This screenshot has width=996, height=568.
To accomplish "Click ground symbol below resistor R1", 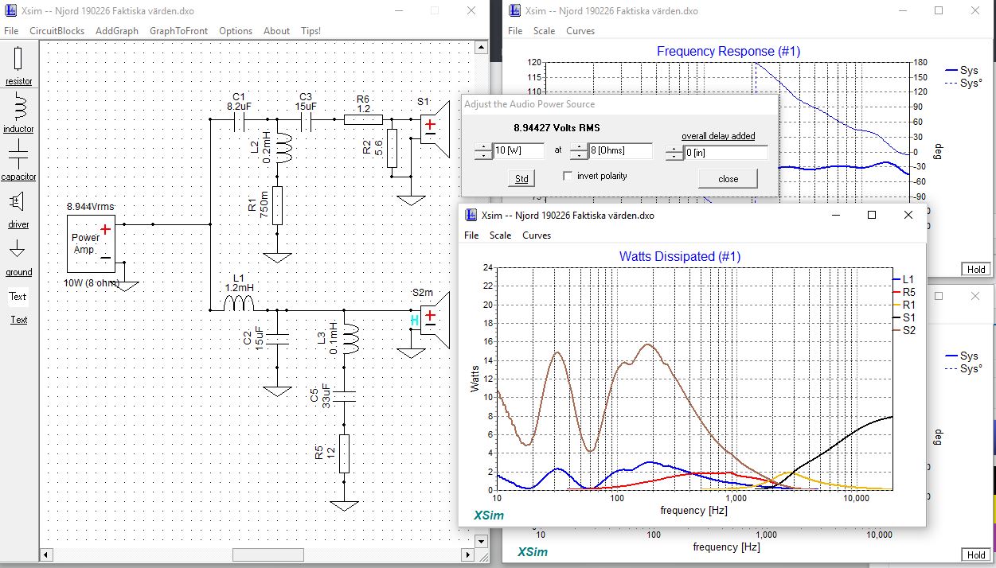I will 277,257.
